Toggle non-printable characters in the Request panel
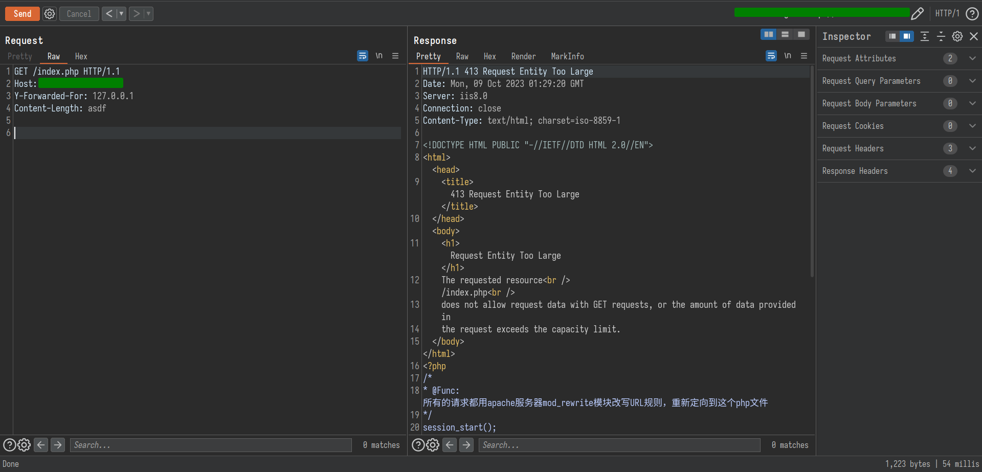982x472 pixels. [x=379, y=56]
